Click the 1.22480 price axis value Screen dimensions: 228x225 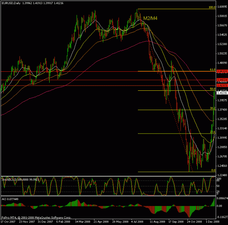tap(222, 175)
